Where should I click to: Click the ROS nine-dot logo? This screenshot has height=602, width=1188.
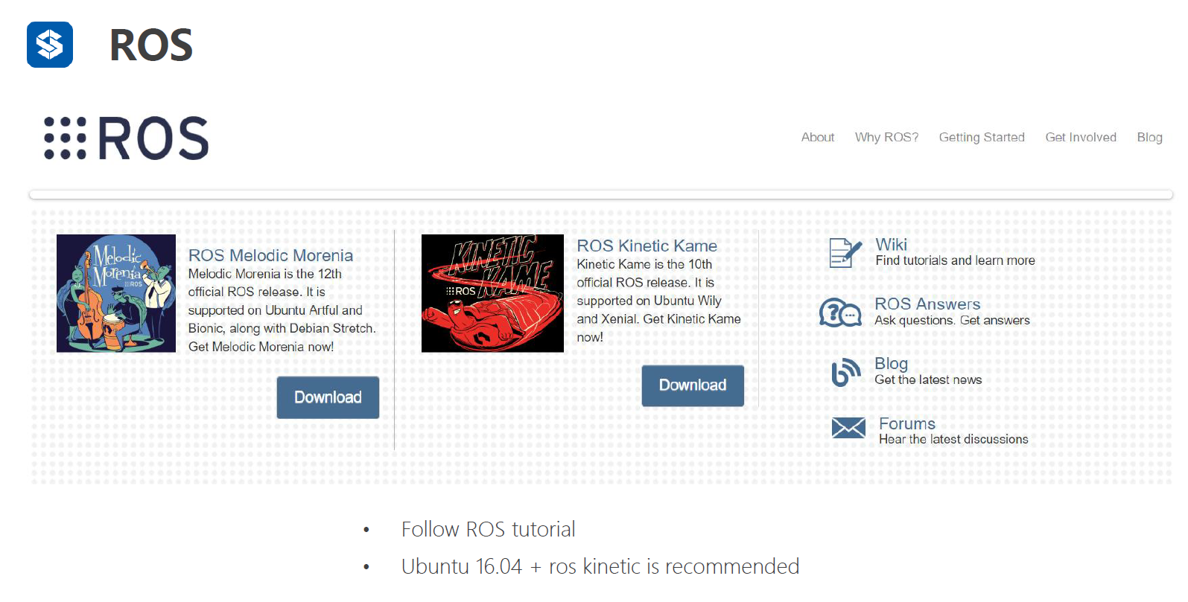coord(127,138)
